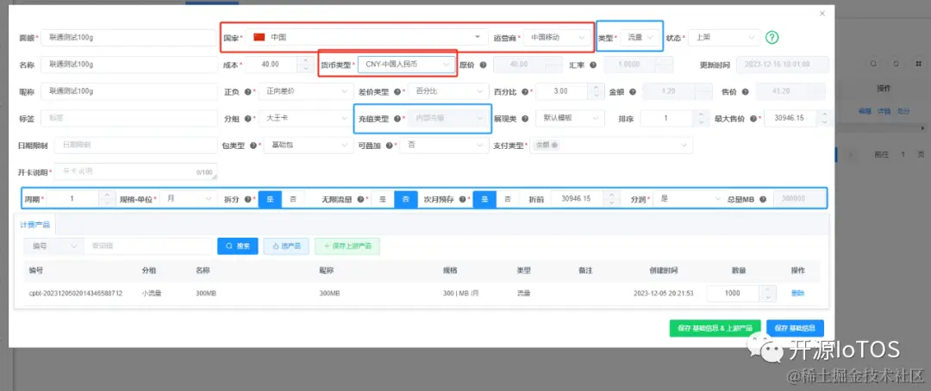Open the 可叠加 dropdown showing 否
The width and height of the screenshot is (931, 391).
click(444, 145)
